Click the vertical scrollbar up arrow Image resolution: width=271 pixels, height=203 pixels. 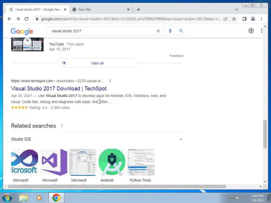click(265, 26)
